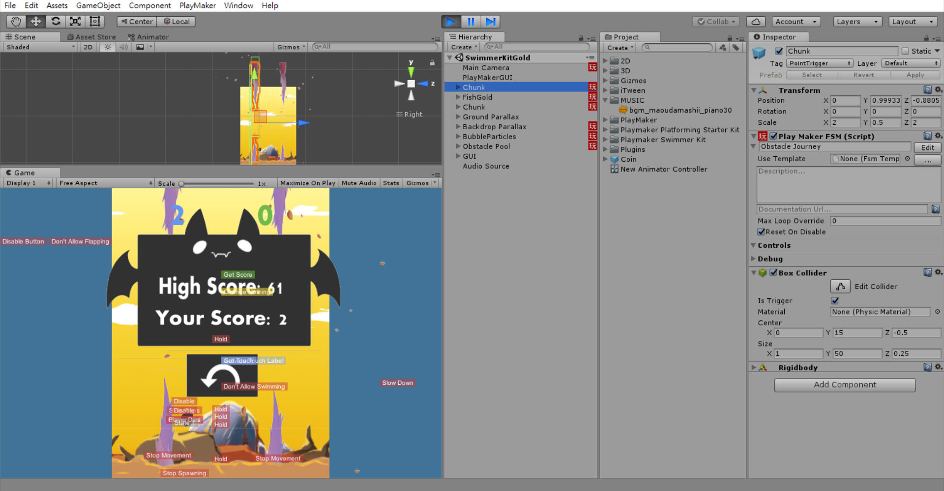Click the Inspector panel lock icon

point(926,38)
